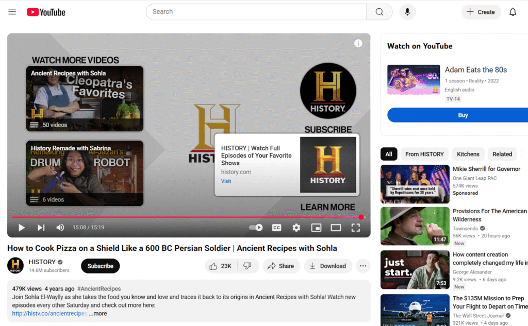
Task: Play the video
Action: [21, 228]
